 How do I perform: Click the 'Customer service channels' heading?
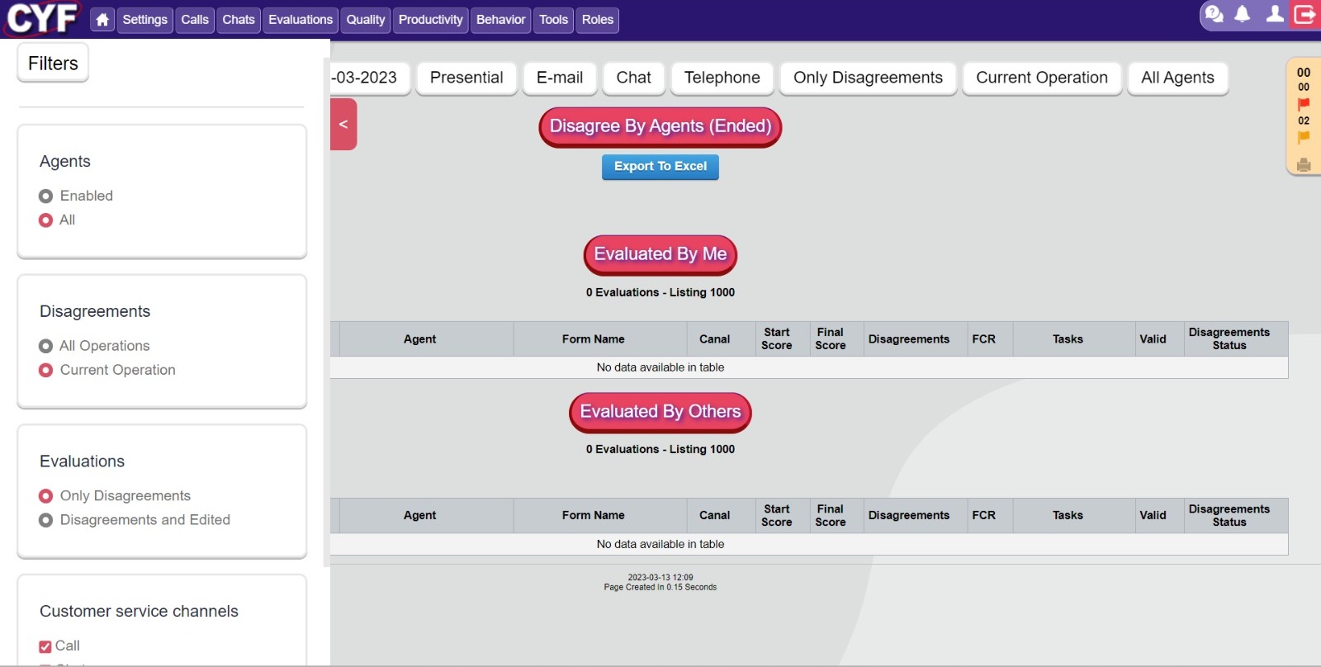point(139,612)
